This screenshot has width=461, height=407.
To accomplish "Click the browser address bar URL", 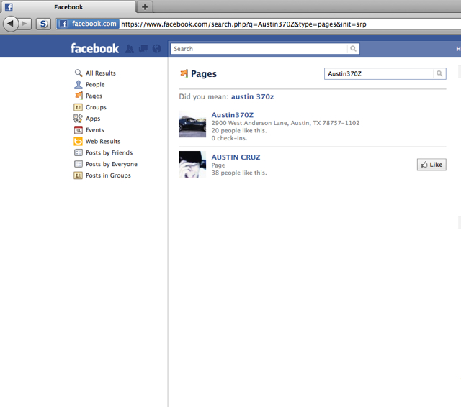I will click(243, 24).
